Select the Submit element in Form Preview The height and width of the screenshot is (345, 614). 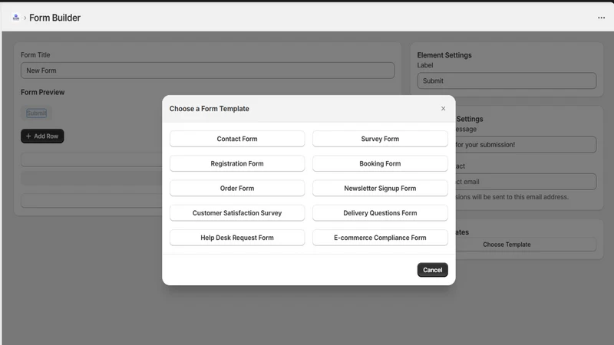pyautogui.click(x=36, y=113)
